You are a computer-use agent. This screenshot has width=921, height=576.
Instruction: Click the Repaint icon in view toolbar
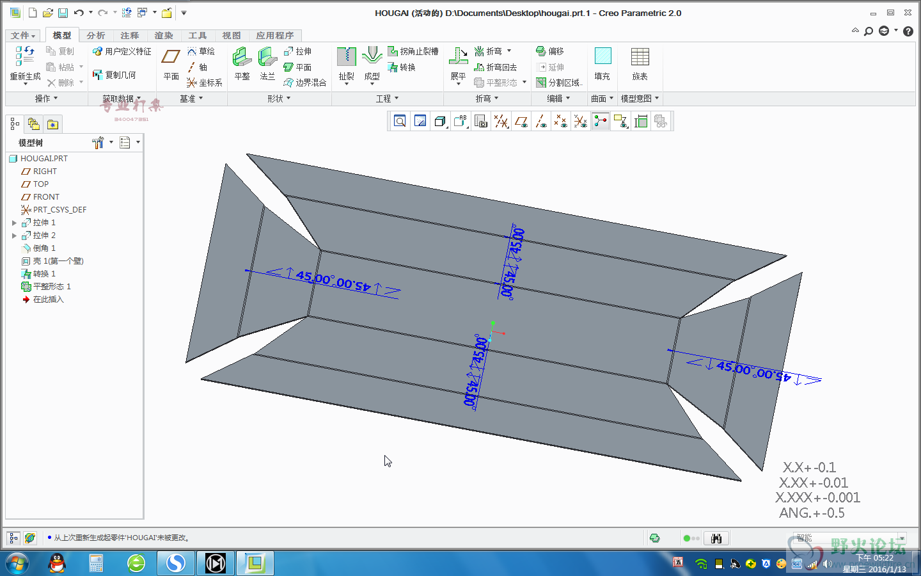pyautogui.click(x=420, y=121)
